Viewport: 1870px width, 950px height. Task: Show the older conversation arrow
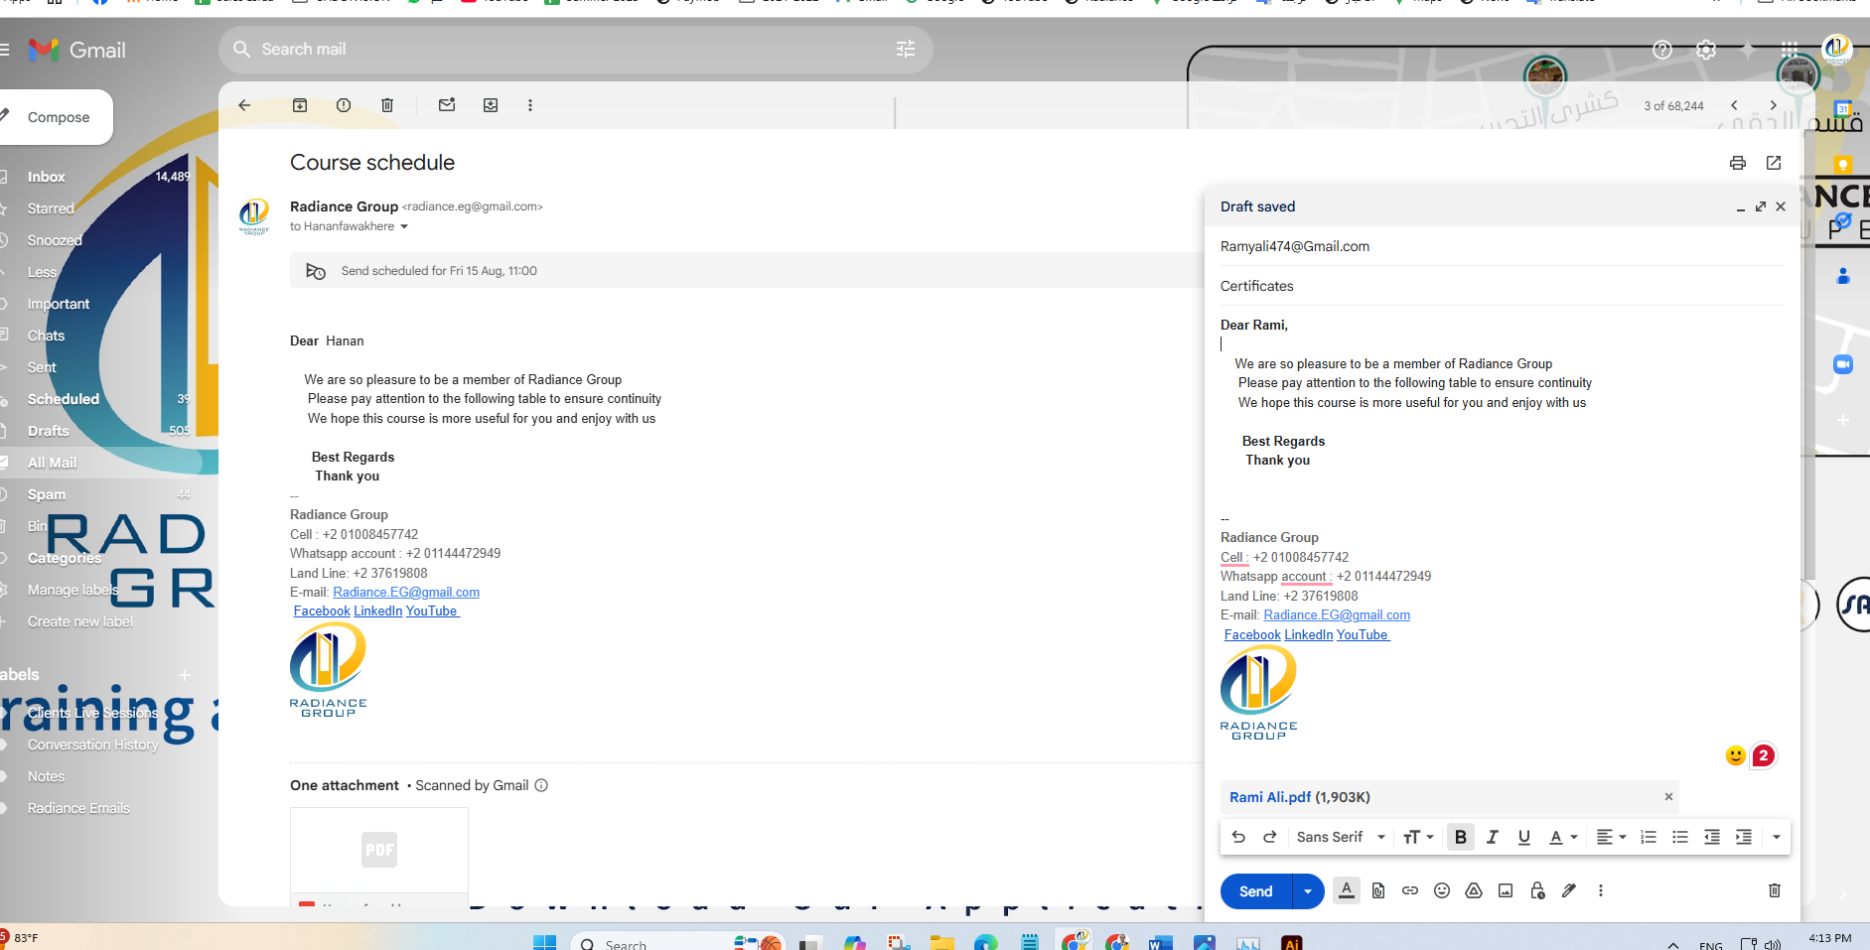1773,105
